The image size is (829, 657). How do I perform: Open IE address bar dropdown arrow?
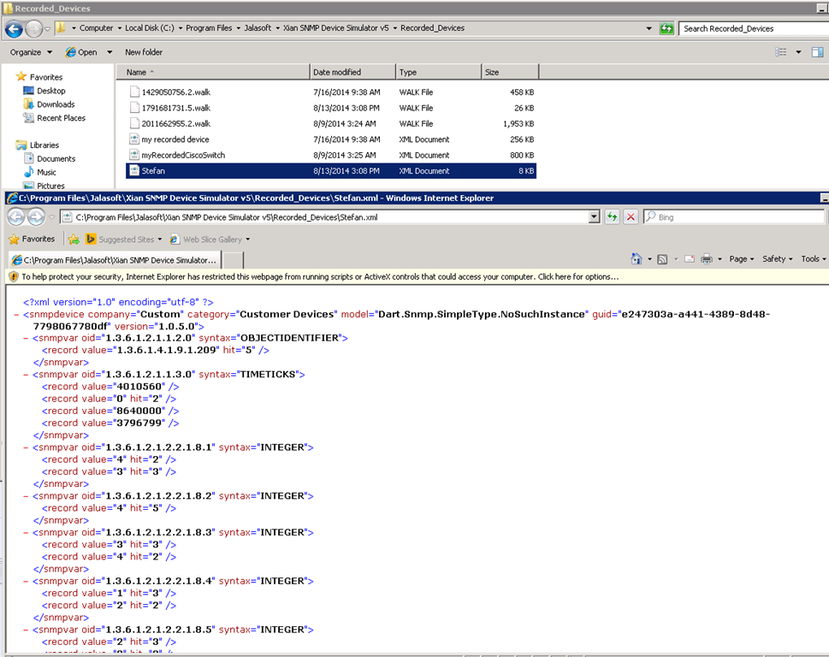(595, 217)
